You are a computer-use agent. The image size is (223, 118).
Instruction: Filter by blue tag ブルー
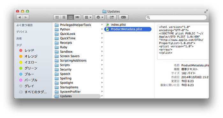tap(27, 74)
